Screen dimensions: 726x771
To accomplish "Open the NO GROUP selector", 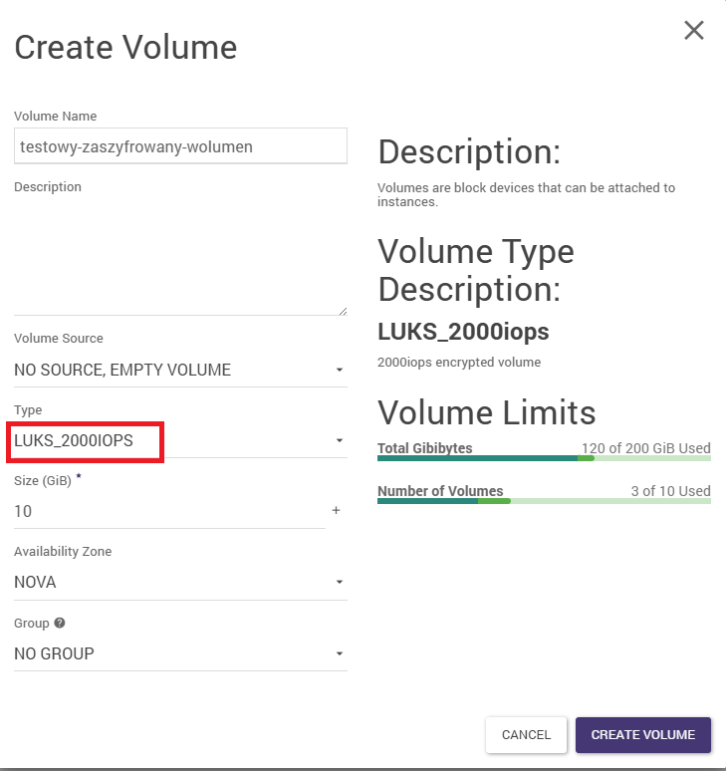I will tap(169, 654).
